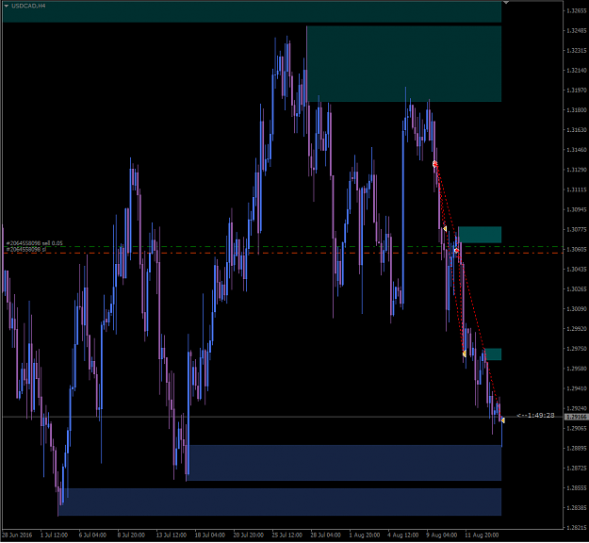Image resolution: width=589 pixels, height=543 pixels.
Task: Click the 1.30945 price label
Action: (x=577, y=209)
